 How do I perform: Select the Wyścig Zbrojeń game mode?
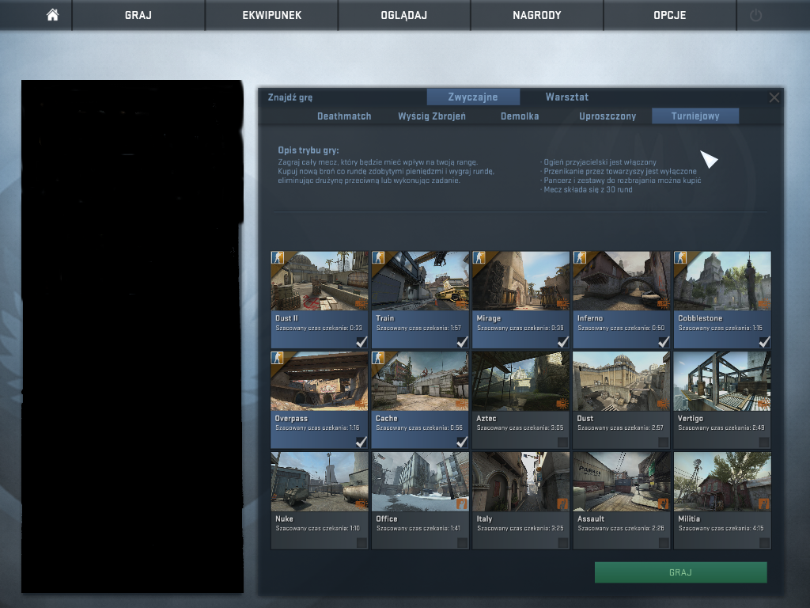coord(432,116)
